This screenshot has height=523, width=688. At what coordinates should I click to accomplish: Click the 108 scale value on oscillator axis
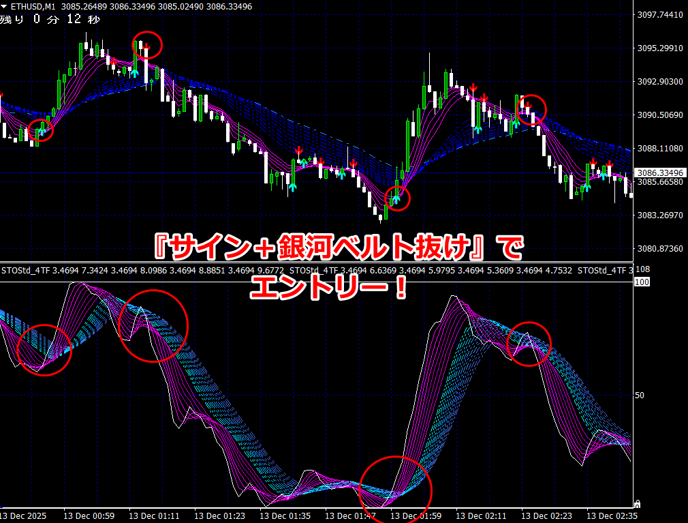point(643,269)
